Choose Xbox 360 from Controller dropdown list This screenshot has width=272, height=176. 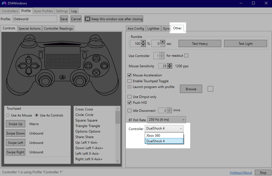[164, 136]
